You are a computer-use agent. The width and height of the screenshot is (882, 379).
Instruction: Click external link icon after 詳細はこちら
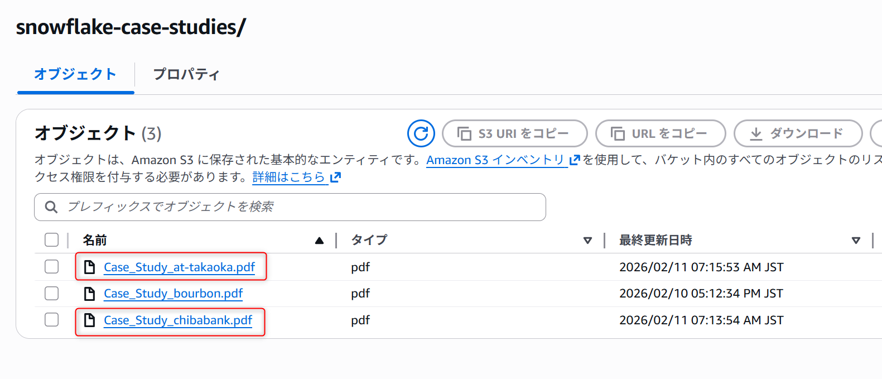335,177
